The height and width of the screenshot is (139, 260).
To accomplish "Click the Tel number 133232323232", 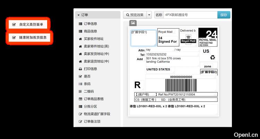I will coord(156,54).
